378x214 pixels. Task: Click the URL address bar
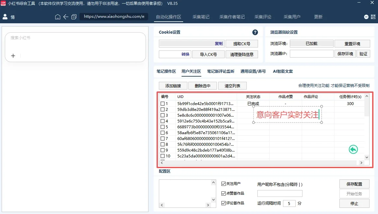pyautogui.click(x=114, y=16)
